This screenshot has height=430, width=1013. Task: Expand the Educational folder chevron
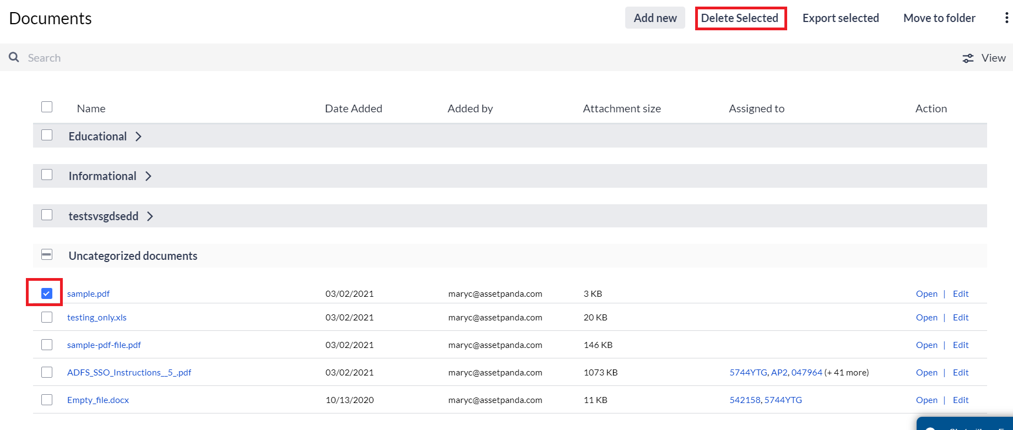[x=138, y=137]
